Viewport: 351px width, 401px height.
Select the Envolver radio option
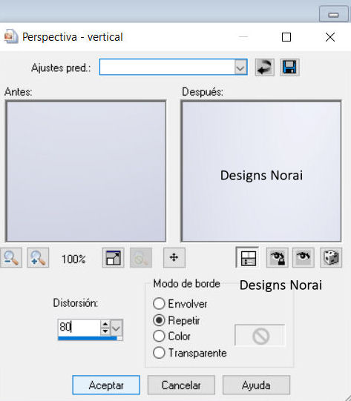(159, 304)
